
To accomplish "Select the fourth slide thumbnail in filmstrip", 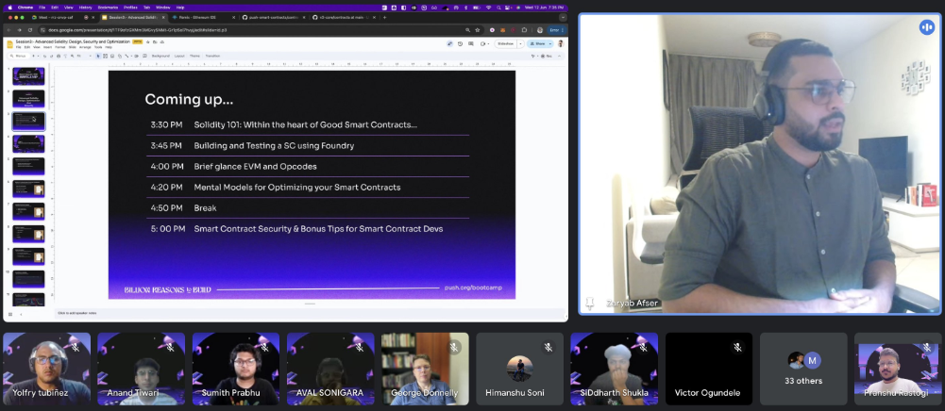I will coord(28,144).
